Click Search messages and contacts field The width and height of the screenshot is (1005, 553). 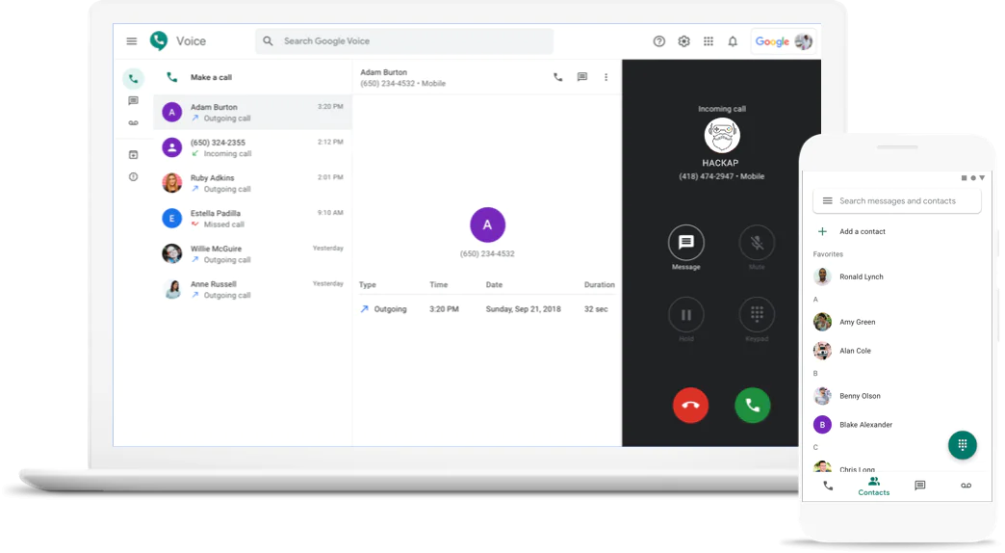tap(896, 200)
